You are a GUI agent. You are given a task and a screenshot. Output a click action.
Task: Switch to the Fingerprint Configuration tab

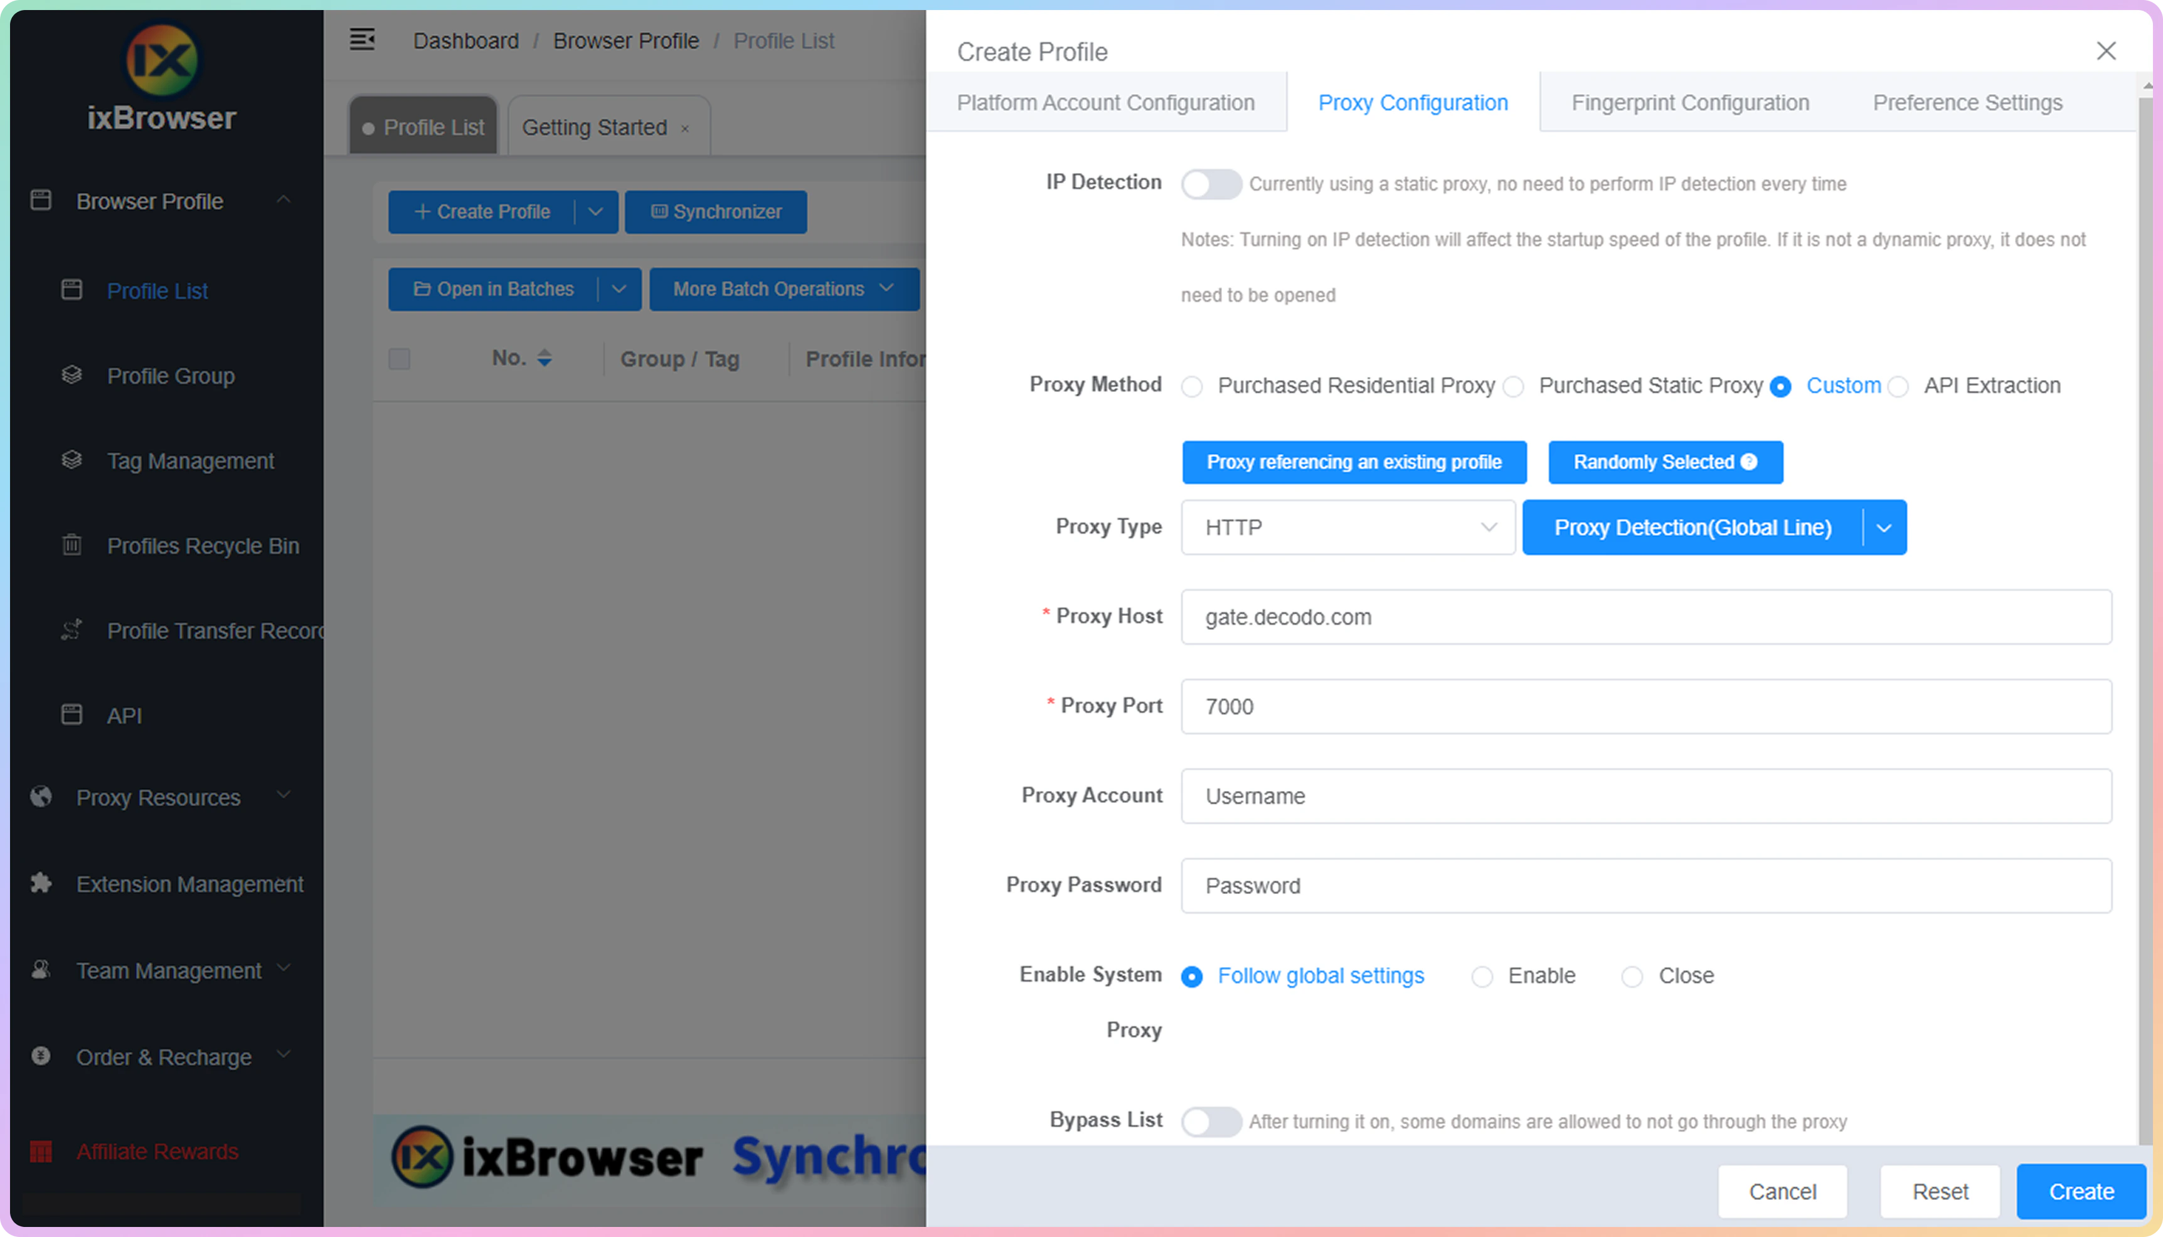coord(1690,103)
